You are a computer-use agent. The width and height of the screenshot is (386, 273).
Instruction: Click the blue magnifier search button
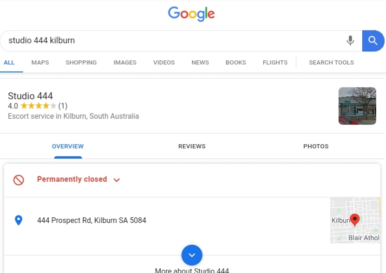click(373, 41)
